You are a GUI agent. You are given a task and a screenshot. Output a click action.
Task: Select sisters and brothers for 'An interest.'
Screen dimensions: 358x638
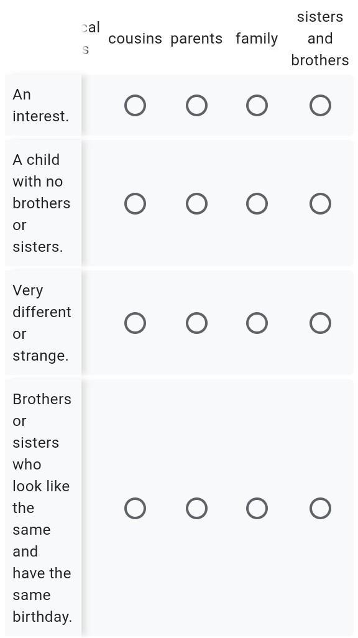pos(320,106)
